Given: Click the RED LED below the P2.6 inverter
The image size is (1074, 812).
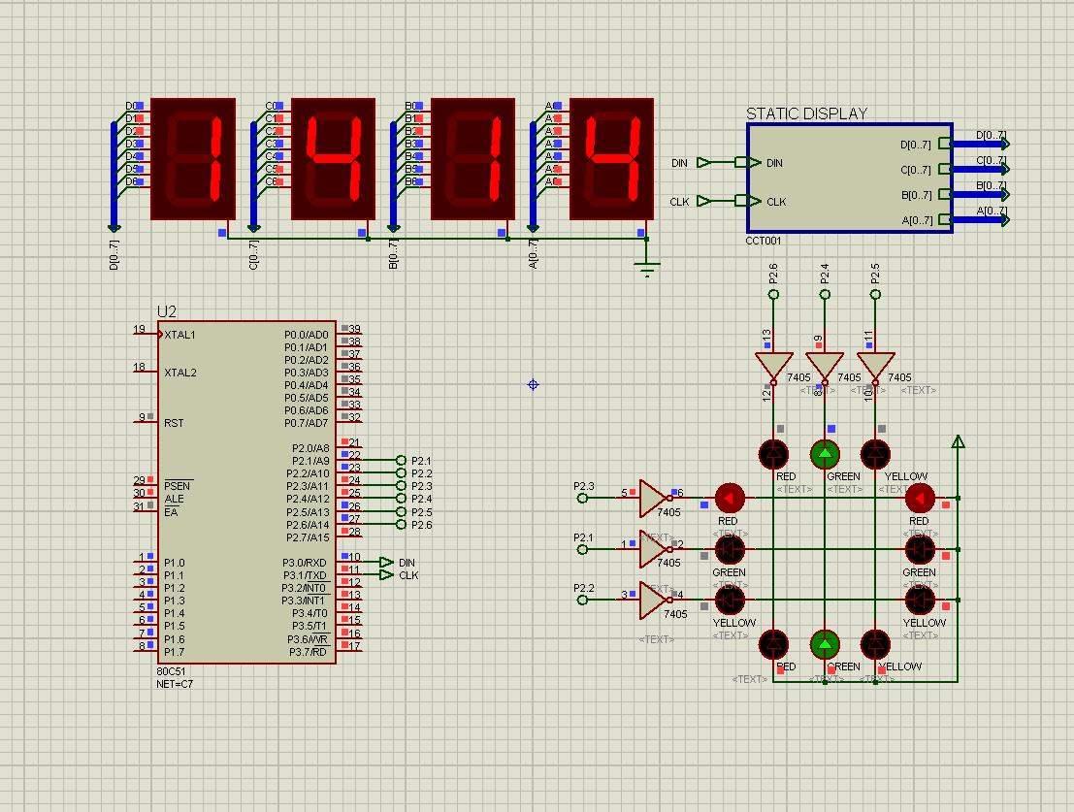Looking at the screenshot, I should (774, 454).
